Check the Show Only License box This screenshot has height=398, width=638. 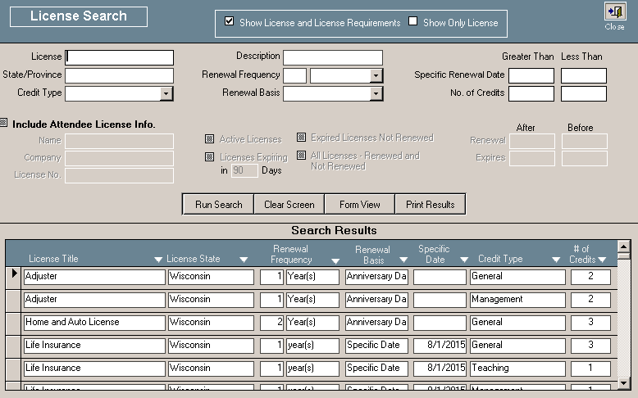point(413,21)
